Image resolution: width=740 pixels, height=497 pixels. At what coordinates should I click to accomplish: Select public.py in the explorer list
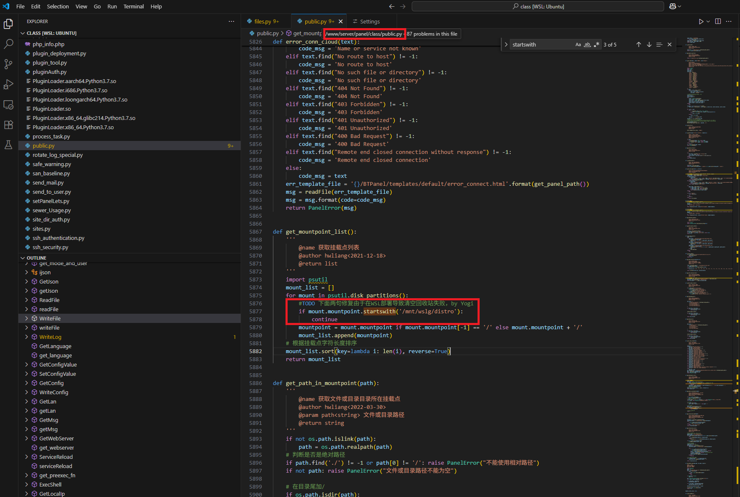coord(130,146)
